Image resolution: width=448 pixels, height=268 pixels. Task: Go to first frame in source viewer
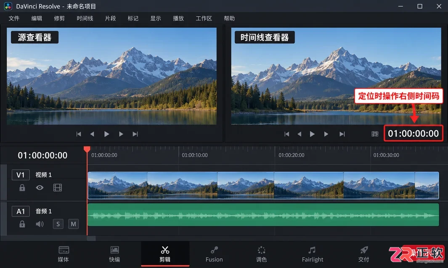point(79,134)
